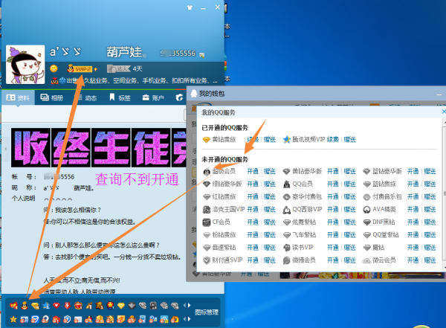This screenshot has height=328, width=446.
Task: Close the 我的QQ服务 panel
Action: 444,112
